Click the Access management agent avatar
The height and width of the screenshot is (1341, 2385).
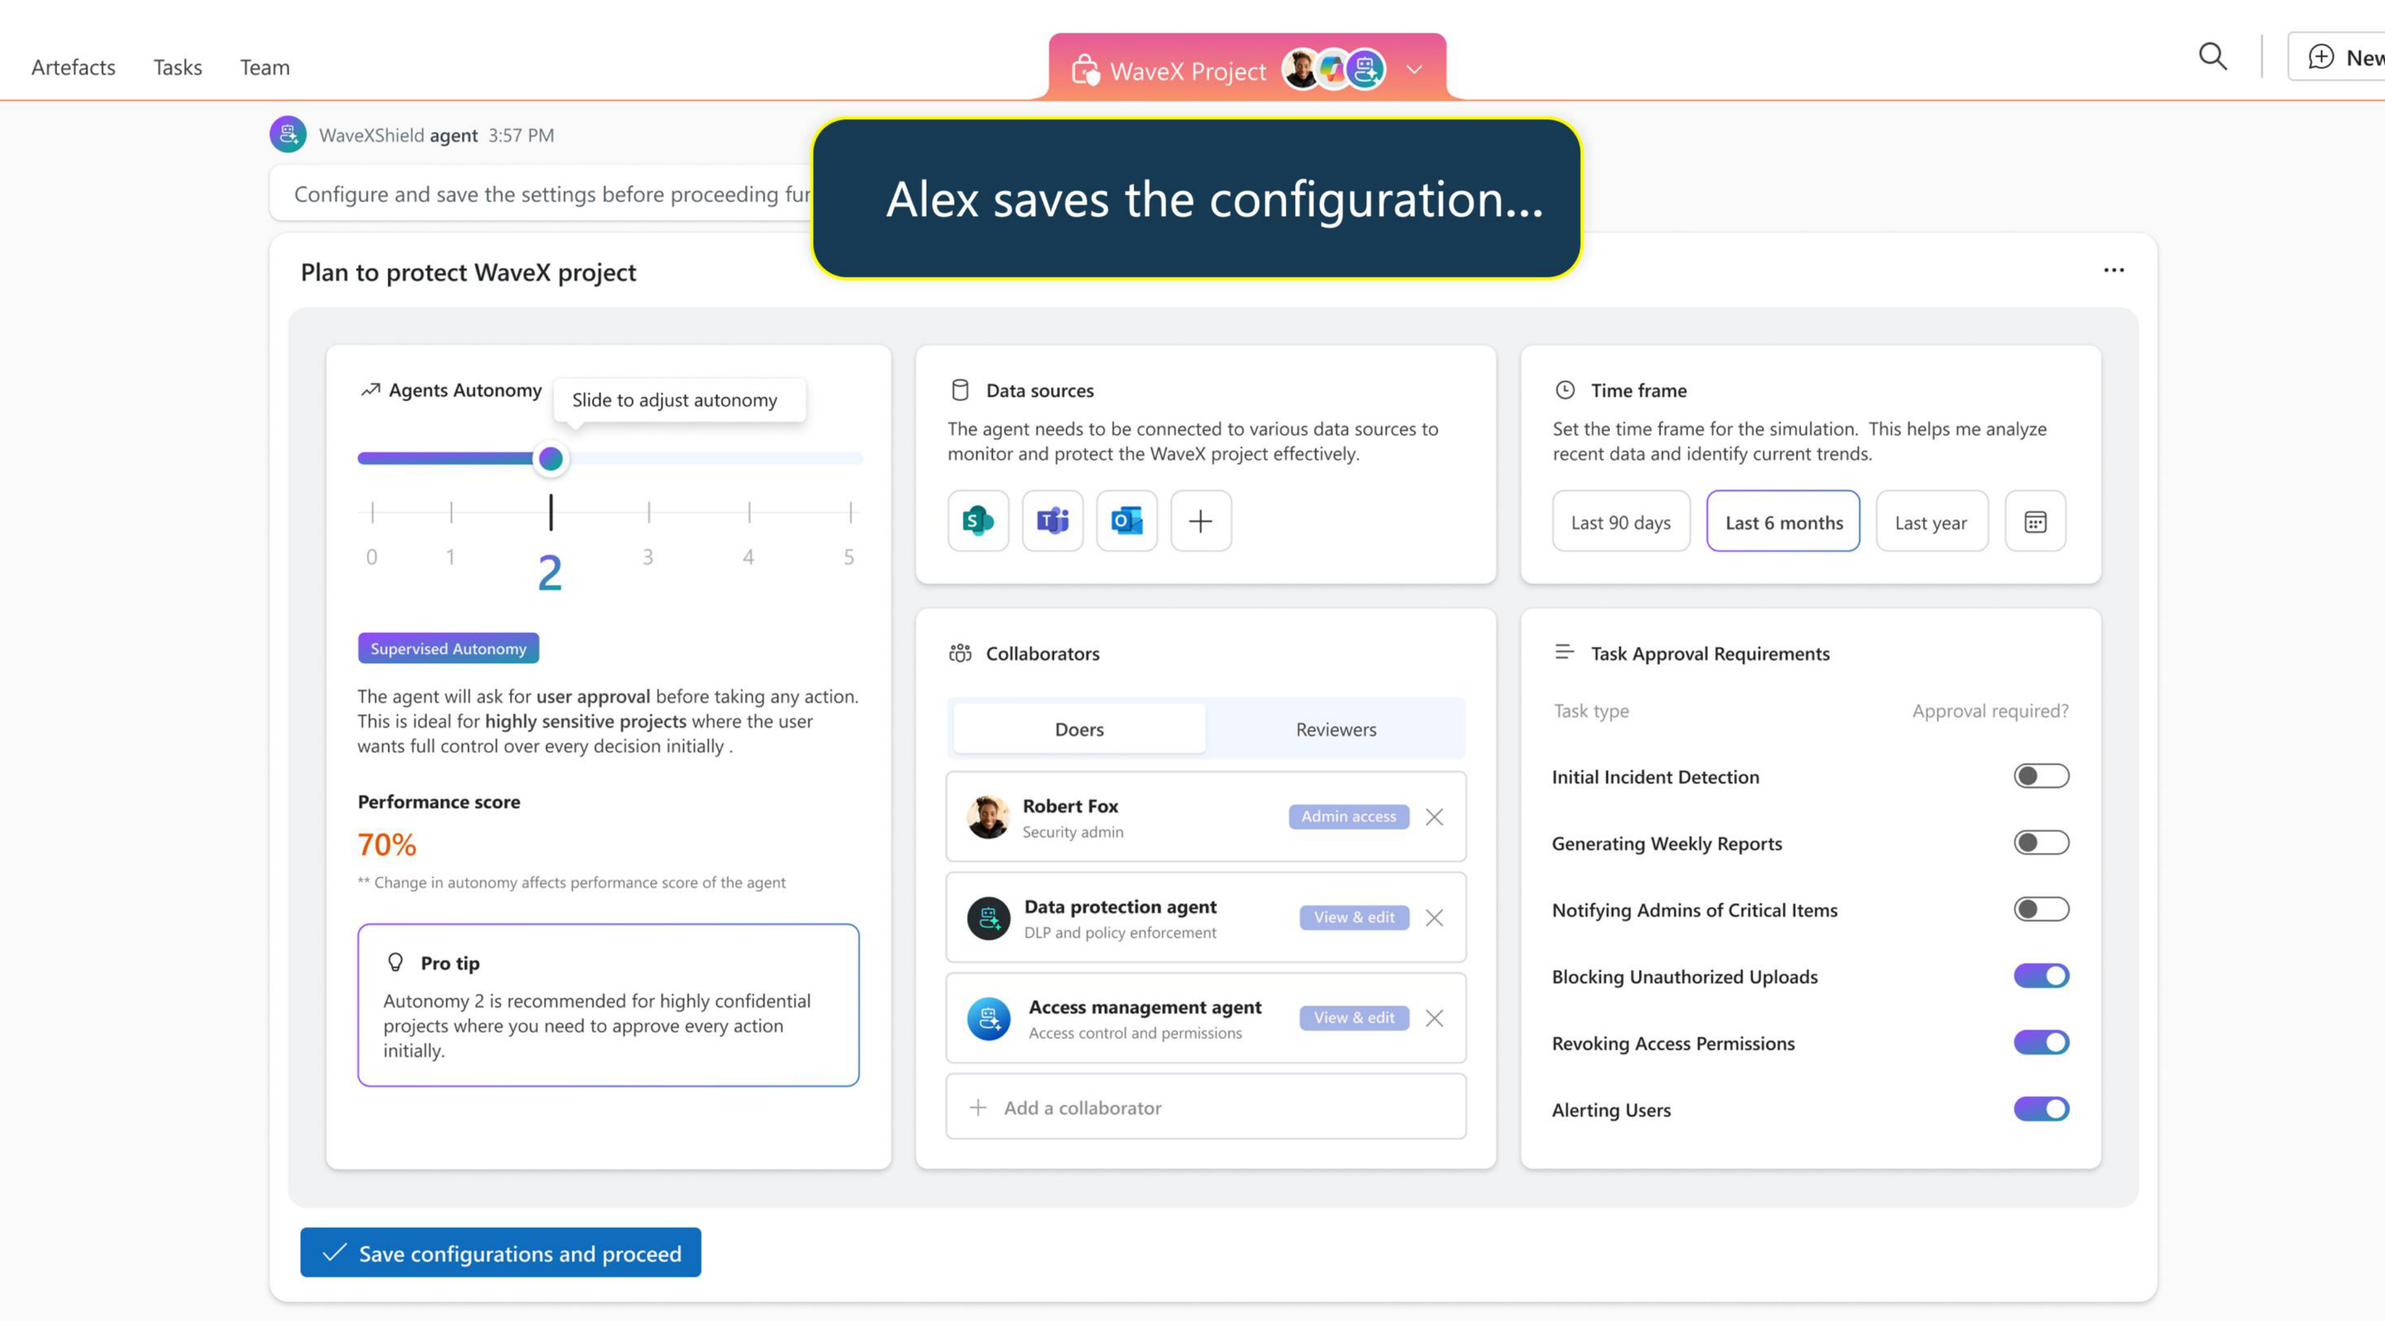coord(988,1018)
